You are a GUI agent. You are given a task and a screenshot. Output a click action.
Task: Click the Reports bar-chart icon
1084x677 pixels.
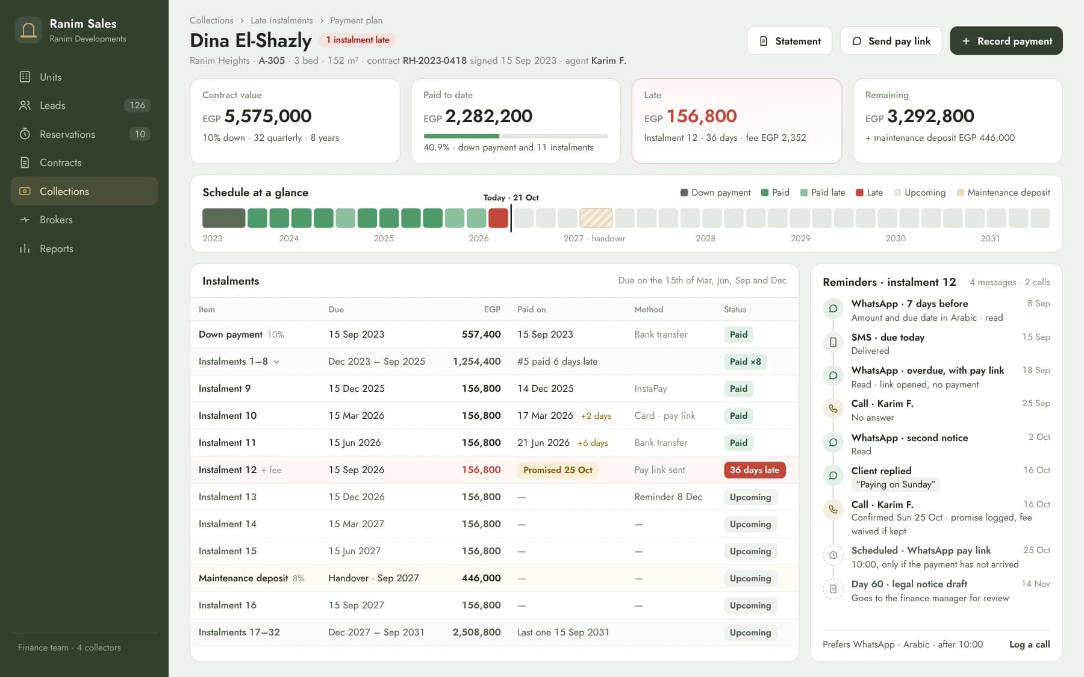point(25,249)
